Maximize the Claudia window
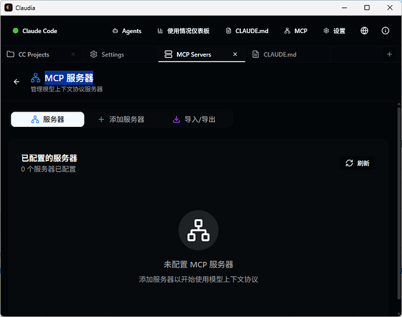 [367, 8]
